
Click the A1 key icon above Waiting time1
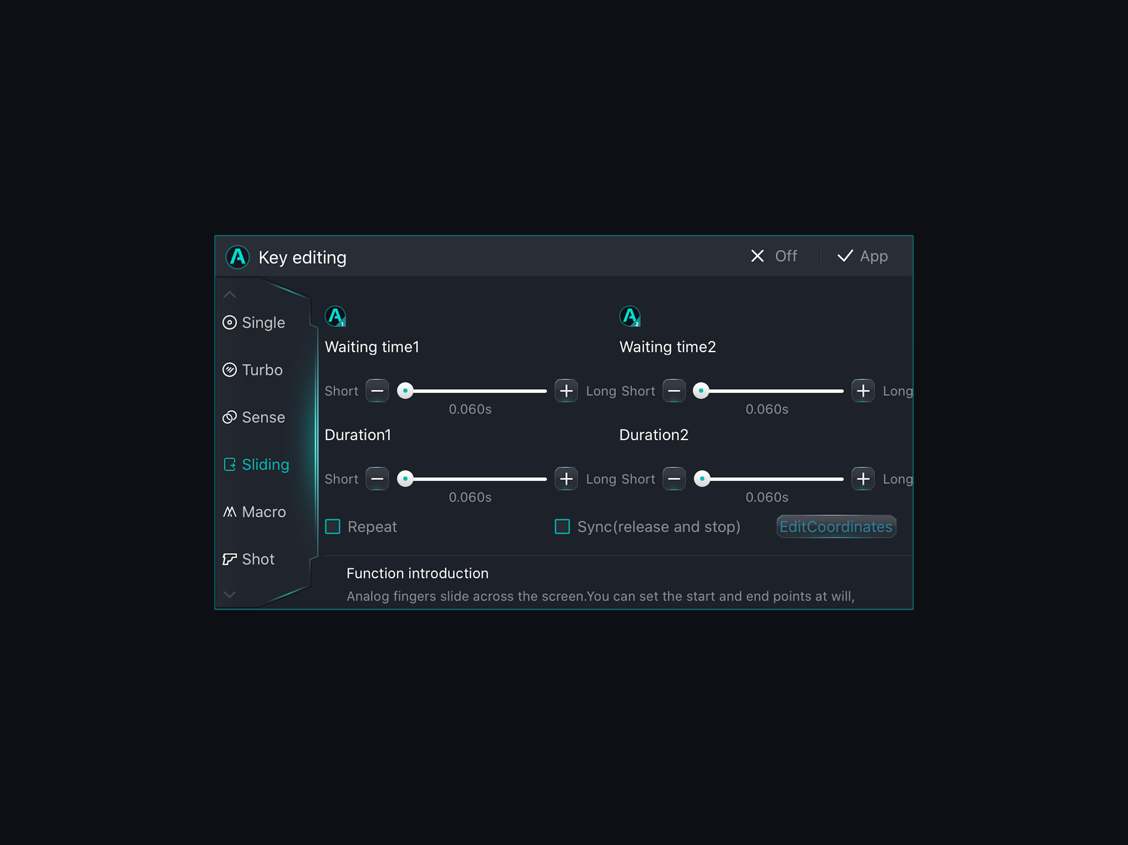pyautogui.click(x=336, y=316)
